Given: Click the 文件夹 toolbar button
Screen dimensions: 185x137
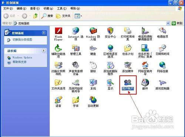Looking at the screenshot, I should (x=63, y=16).
